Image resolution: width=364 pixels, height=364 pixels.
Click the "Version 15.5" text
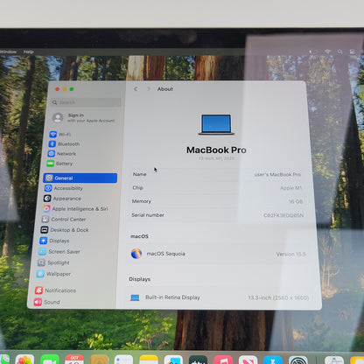291,254
